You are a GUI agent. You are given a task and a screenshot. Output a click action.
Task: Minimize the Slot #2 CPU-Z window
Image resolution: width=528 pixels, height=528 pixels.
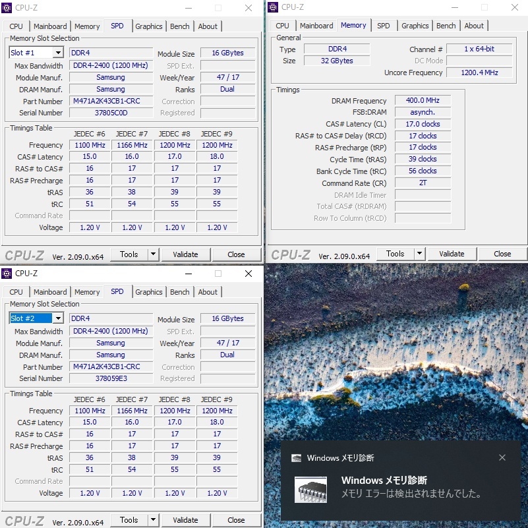189,274
